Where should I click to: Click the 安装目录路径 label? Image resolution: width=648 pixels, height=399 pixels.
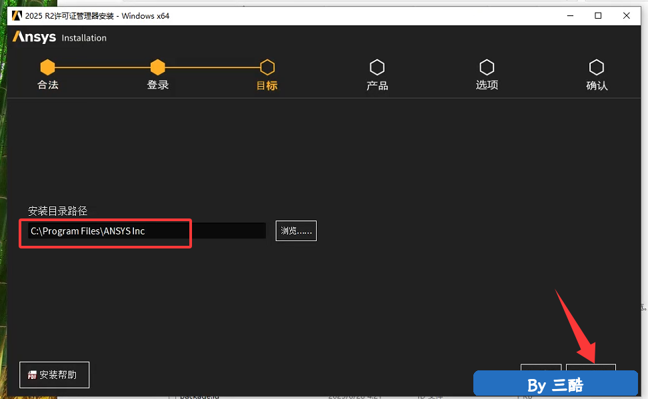pyautogui.click(x=57, y=210)
